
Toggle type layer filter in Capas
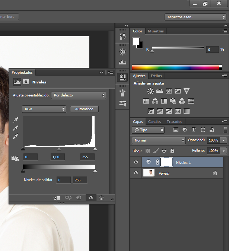(x=194, y=130)
